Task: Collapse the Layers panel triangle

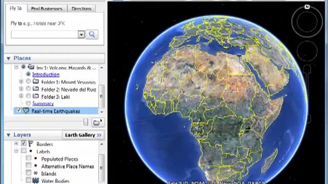Action: (9, 135)
